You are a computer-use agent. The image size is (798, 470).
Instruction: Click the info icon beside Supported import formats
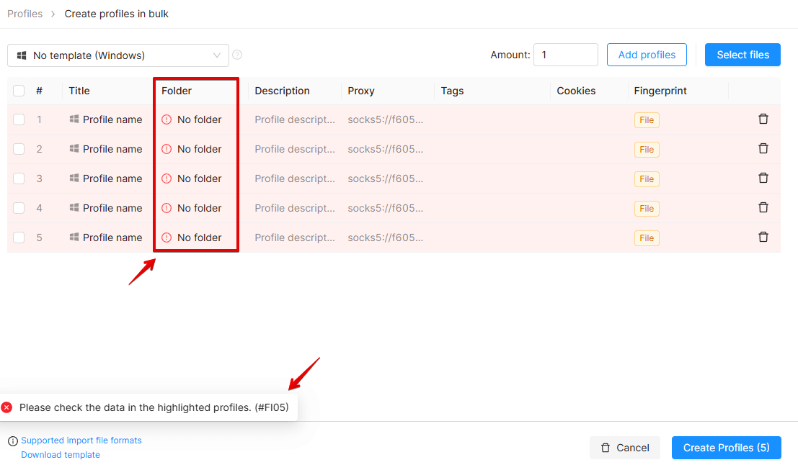click(x=13, y=441)
